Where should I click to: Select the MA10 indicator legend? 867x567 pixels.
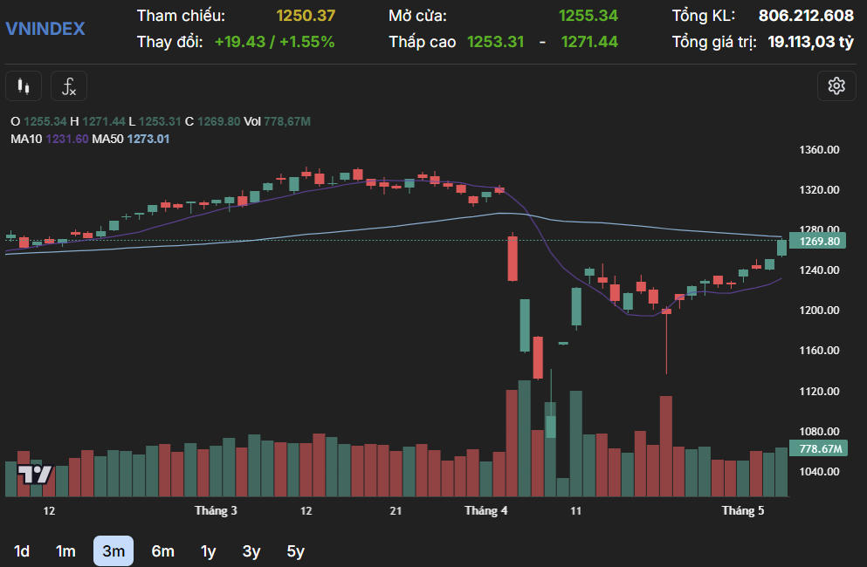49,139
